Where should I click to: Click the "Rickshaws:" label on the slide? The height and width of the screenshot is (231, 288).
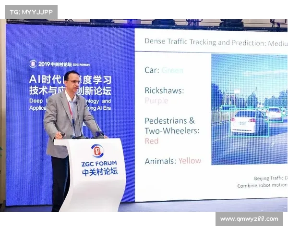pos(164,90)
